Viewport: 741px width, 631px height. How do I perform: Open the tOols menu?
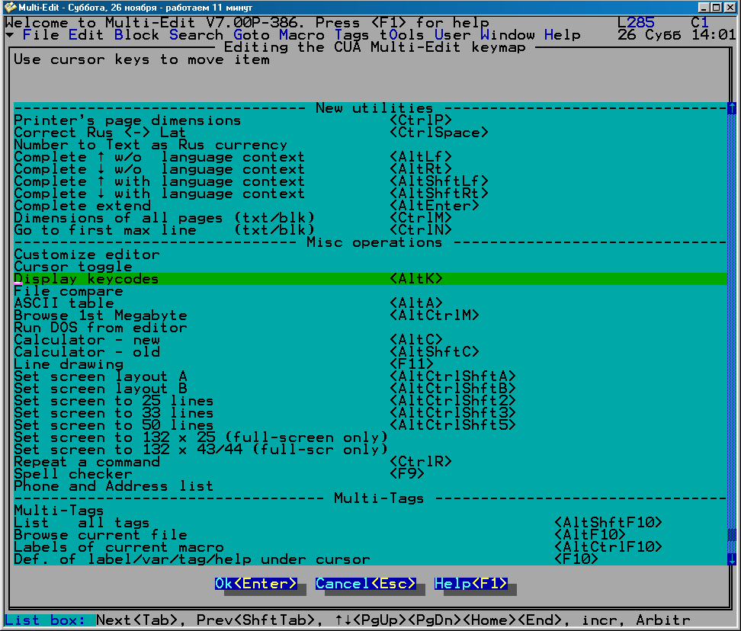coord(402,35)
